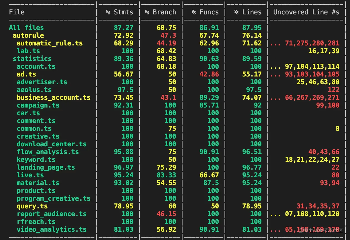
Task: Select the creative.ts file name
Action: click(x=38, y=136)
